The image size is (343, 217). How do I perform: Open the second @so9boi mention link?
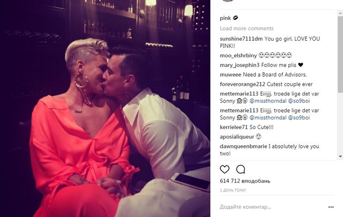tap(299, 118)
